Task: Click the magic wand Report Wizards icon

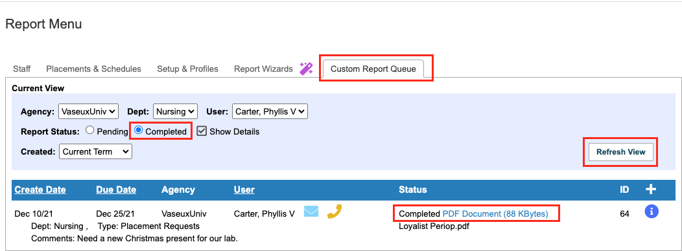Action: tap(306, 69)
